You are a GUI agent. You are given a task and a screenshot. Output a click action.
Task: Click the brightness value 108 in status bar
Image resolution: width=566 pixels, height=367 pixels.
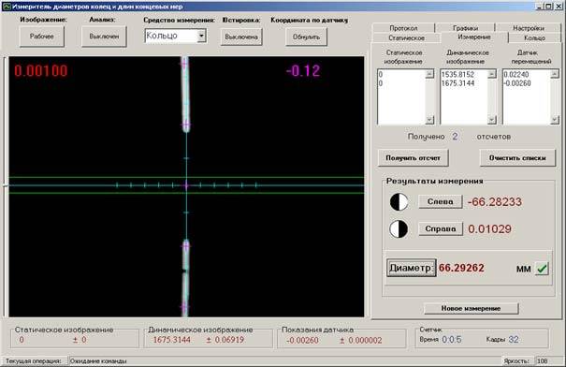543,360
